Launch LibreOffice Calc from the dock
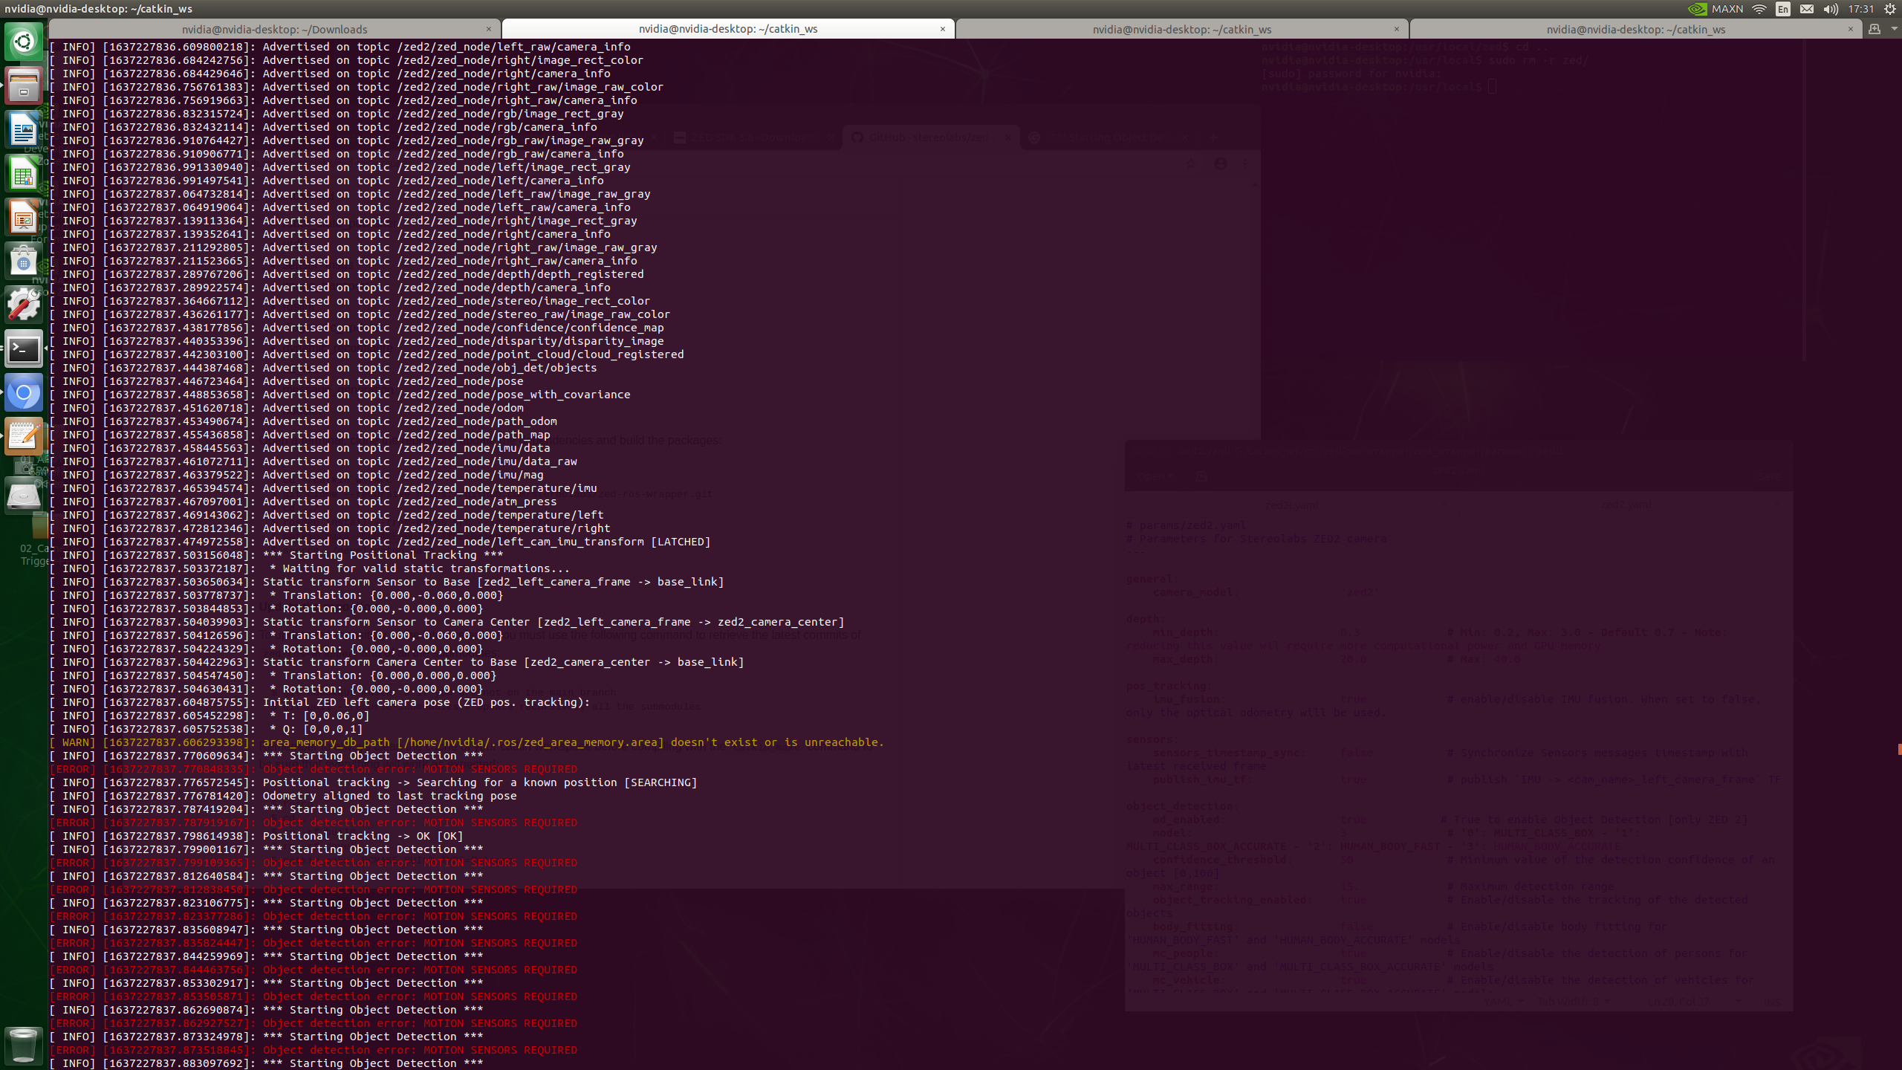This screenshot has height=1070, width=1902. (23, 174)
